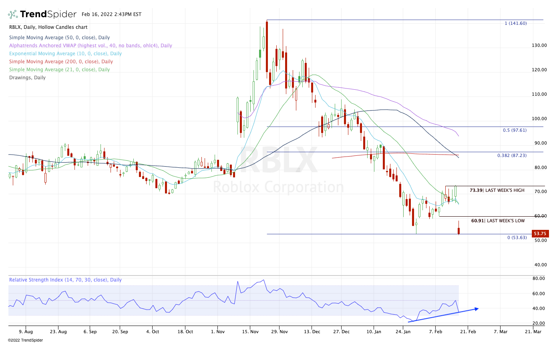Select the "7. Mar" date axis label
The width and height of the screenshot is (557, 344).
pyautogui.click(x=501, y=332)
